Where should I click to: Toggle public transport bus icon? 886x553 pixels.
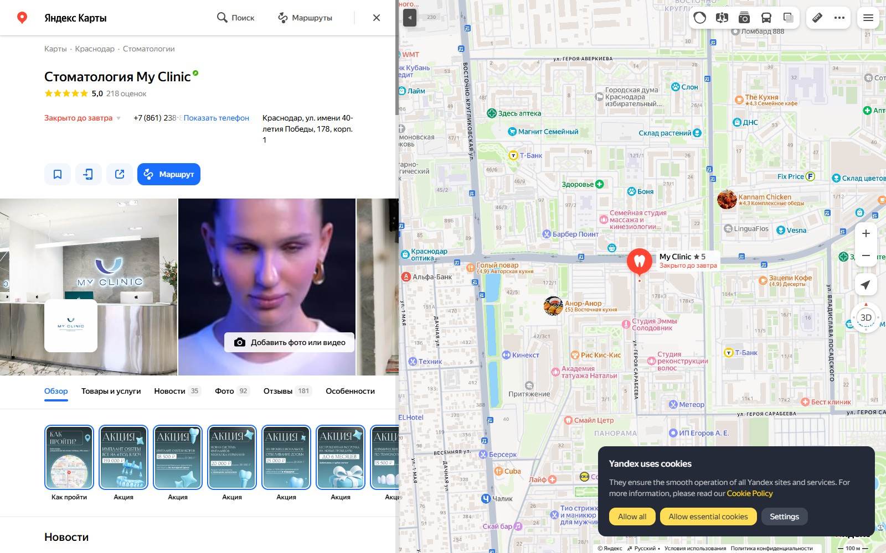pos(766,18)
